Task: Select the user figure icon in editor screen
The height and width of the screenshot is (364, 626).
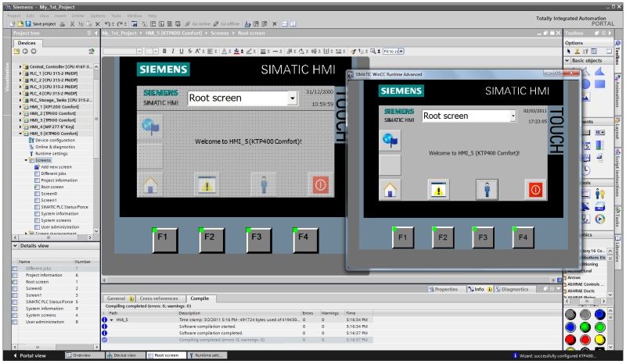Action: point(264,185)
